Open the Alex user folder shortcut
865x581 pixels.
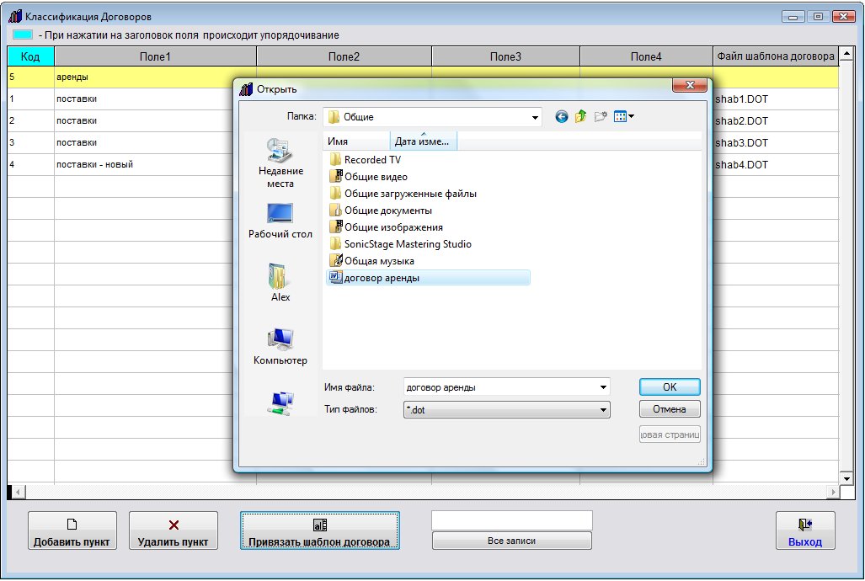click(280, 282)
